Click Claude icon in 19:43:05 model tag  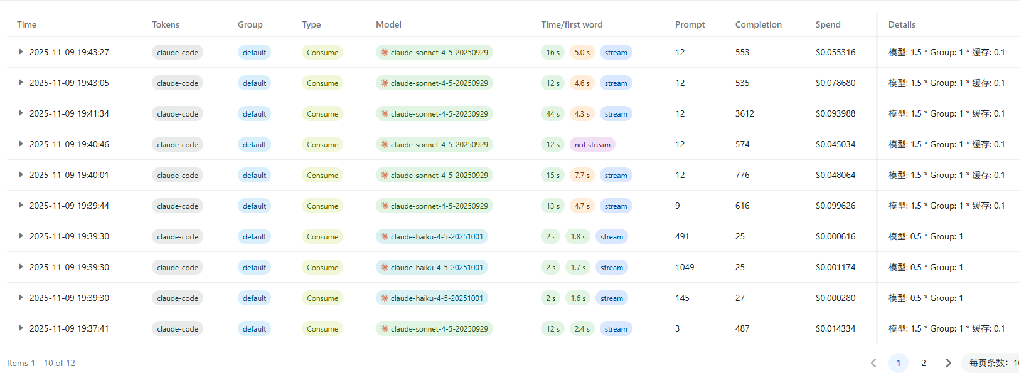[385, 83]
